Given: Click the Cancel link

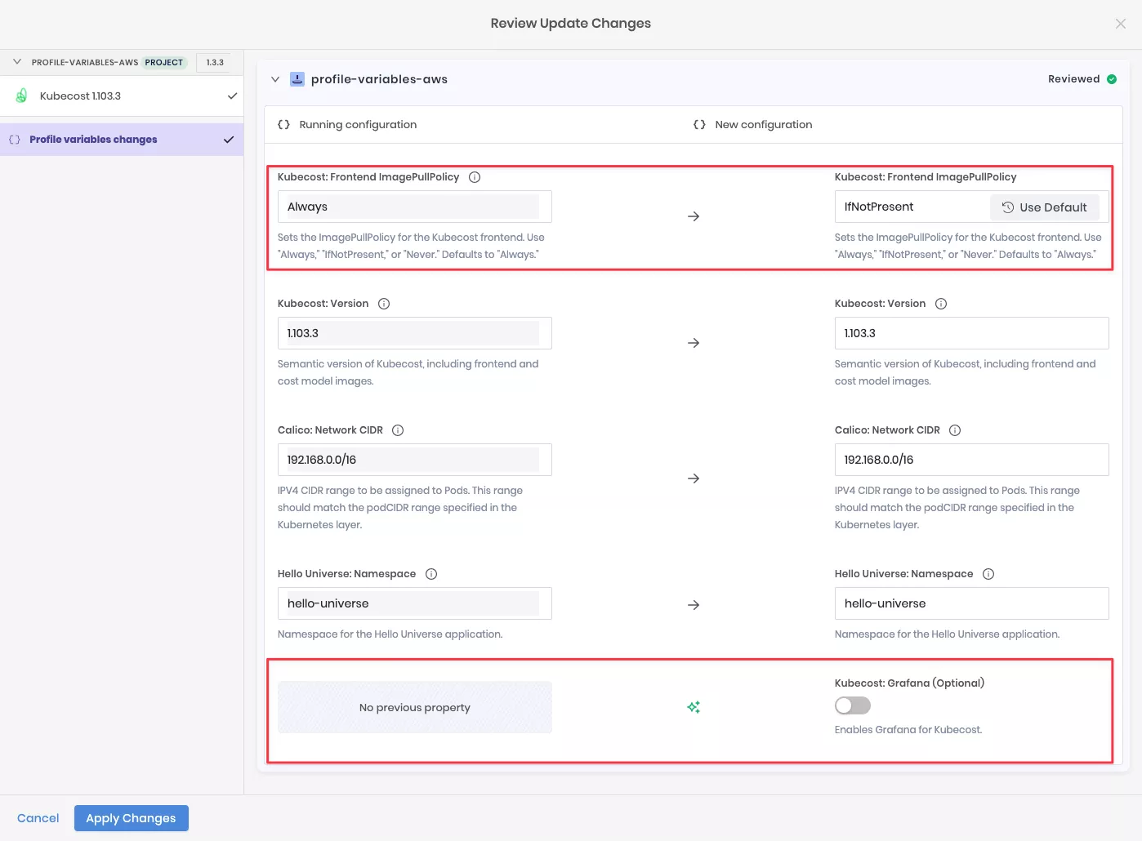Looking at the screenshot, I should pos(38,818).
